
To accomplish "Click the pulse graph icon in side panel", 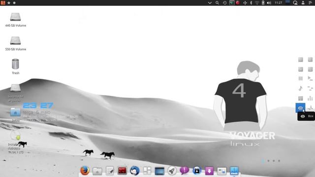I will pos(310,108).
